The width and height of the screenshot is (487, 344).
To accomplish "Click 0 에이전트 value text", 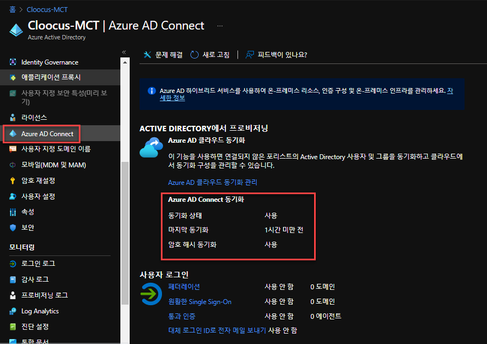I will [x=326, y=316].
